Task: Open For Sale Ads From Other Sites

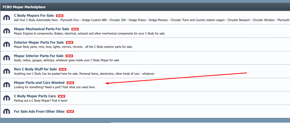Action: coord(39,111)
